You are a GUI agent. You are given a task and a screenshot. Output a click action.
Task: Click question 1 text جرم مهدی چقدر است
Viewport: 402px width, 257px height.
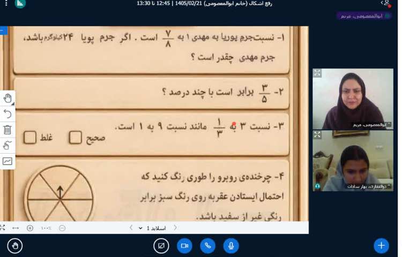point(233,57)
